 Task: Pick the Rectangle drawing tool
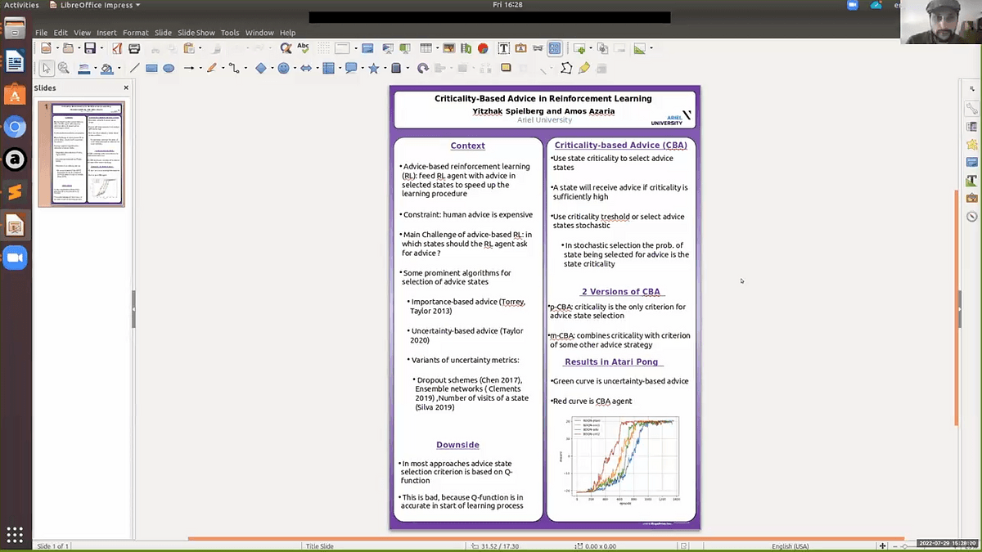pos(151,68)
